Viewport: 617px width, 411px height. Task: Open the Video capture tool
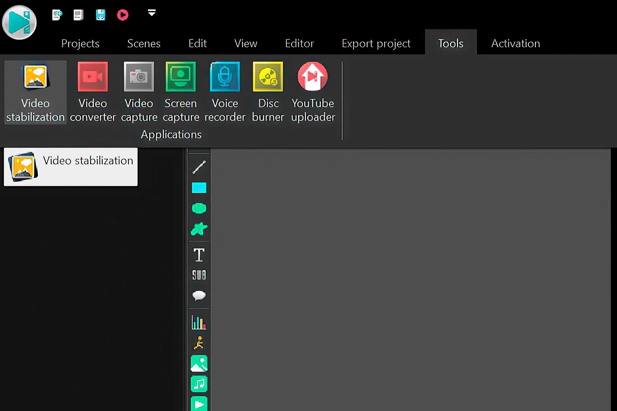click(139, 92)
